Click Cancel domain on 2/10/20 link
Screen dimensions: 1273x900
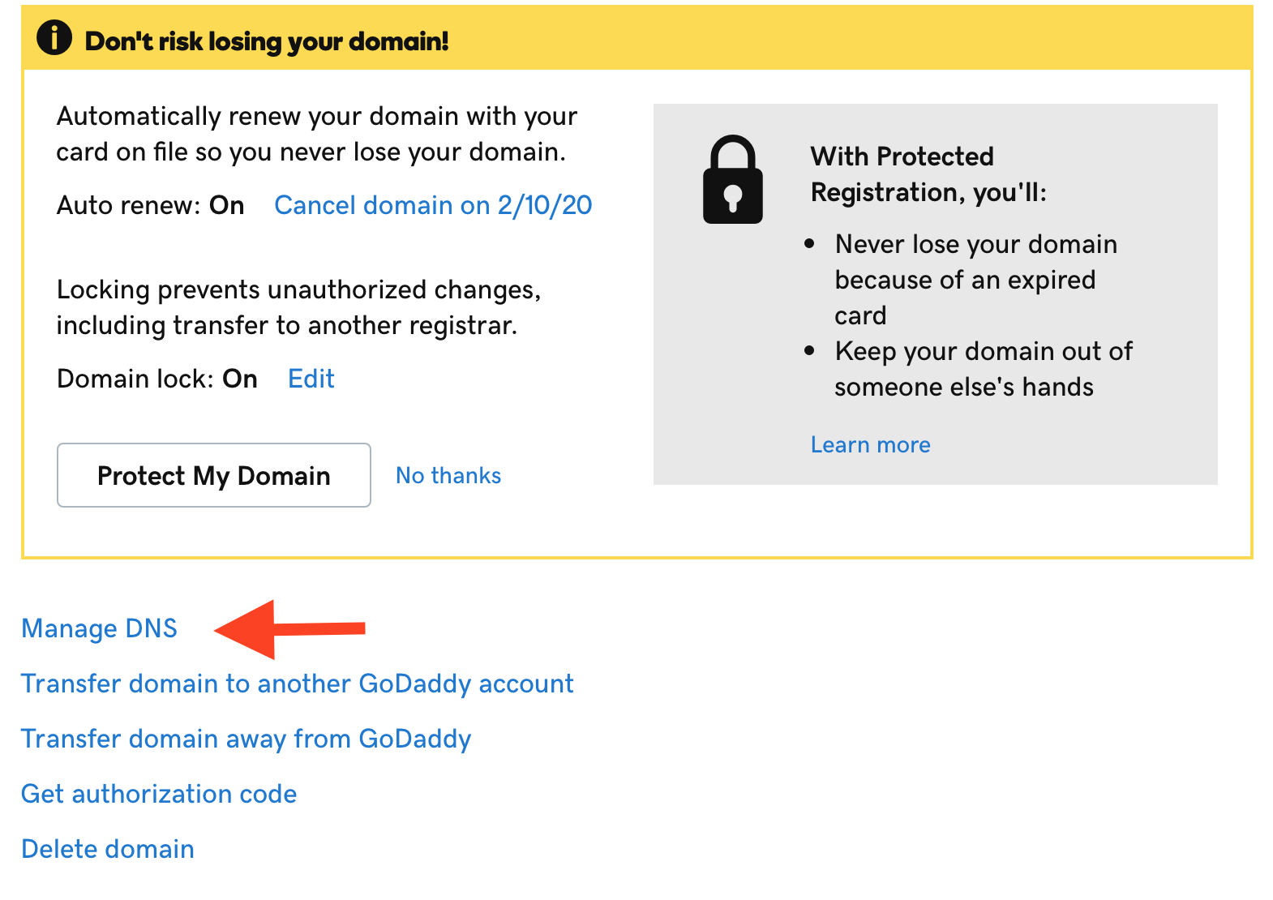pos(433,206)
